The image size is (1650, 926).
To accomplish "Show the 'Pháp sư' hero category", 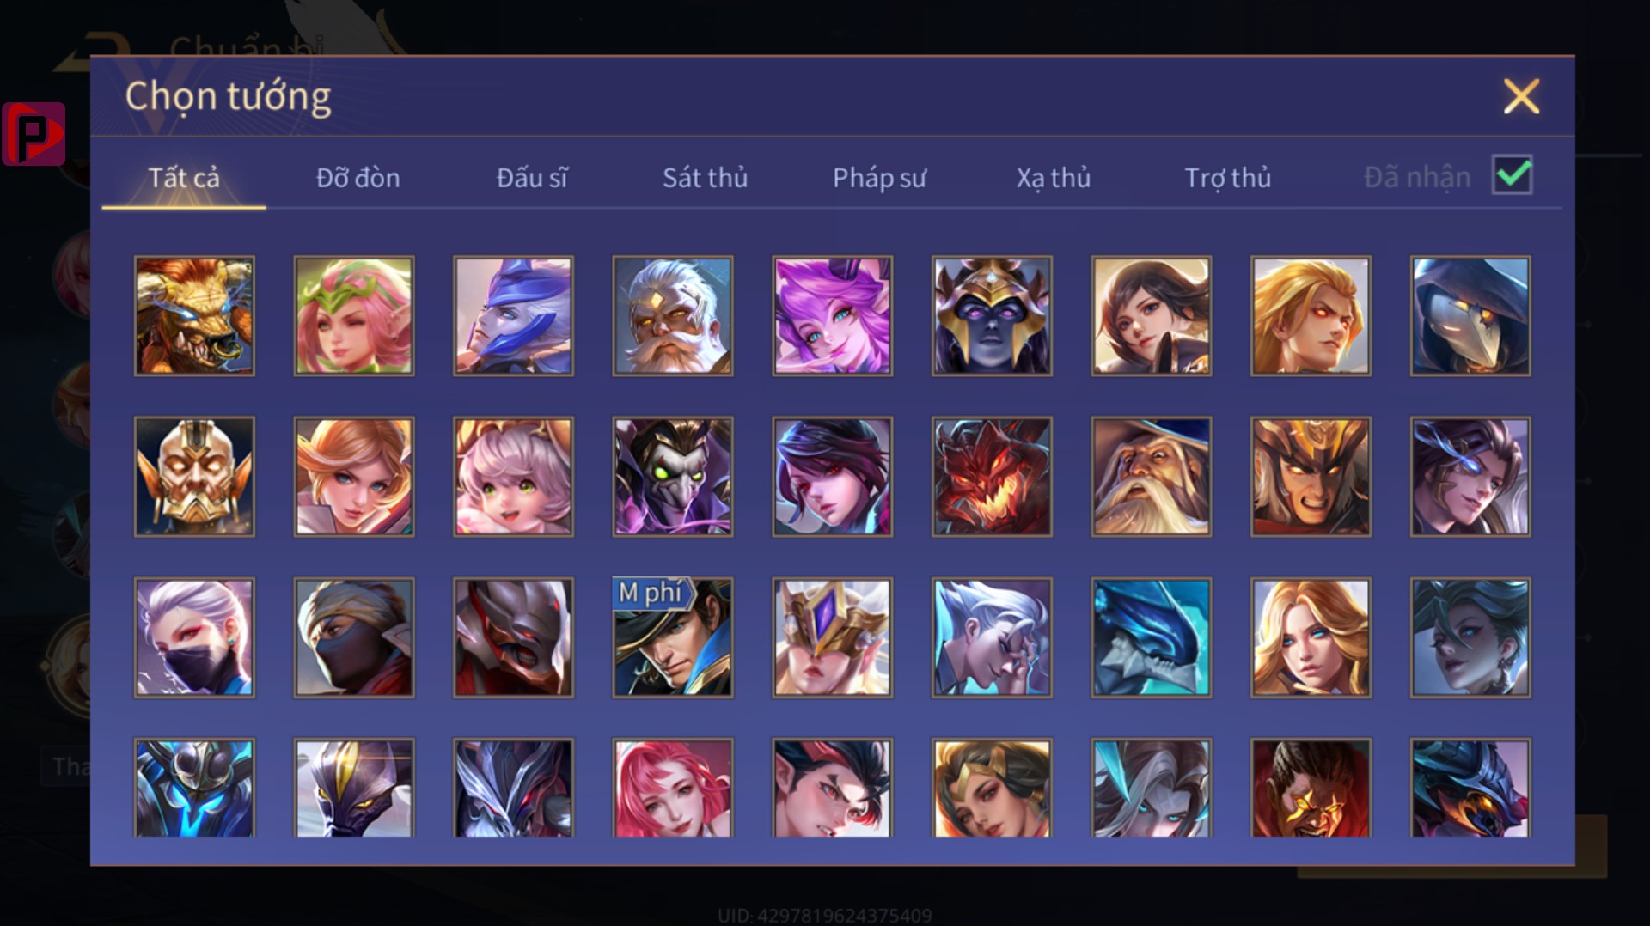I will (879, 178).
